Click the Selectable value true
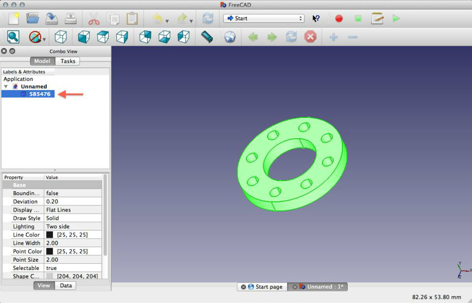Screen dimensions: 472x303 (73, 268)
